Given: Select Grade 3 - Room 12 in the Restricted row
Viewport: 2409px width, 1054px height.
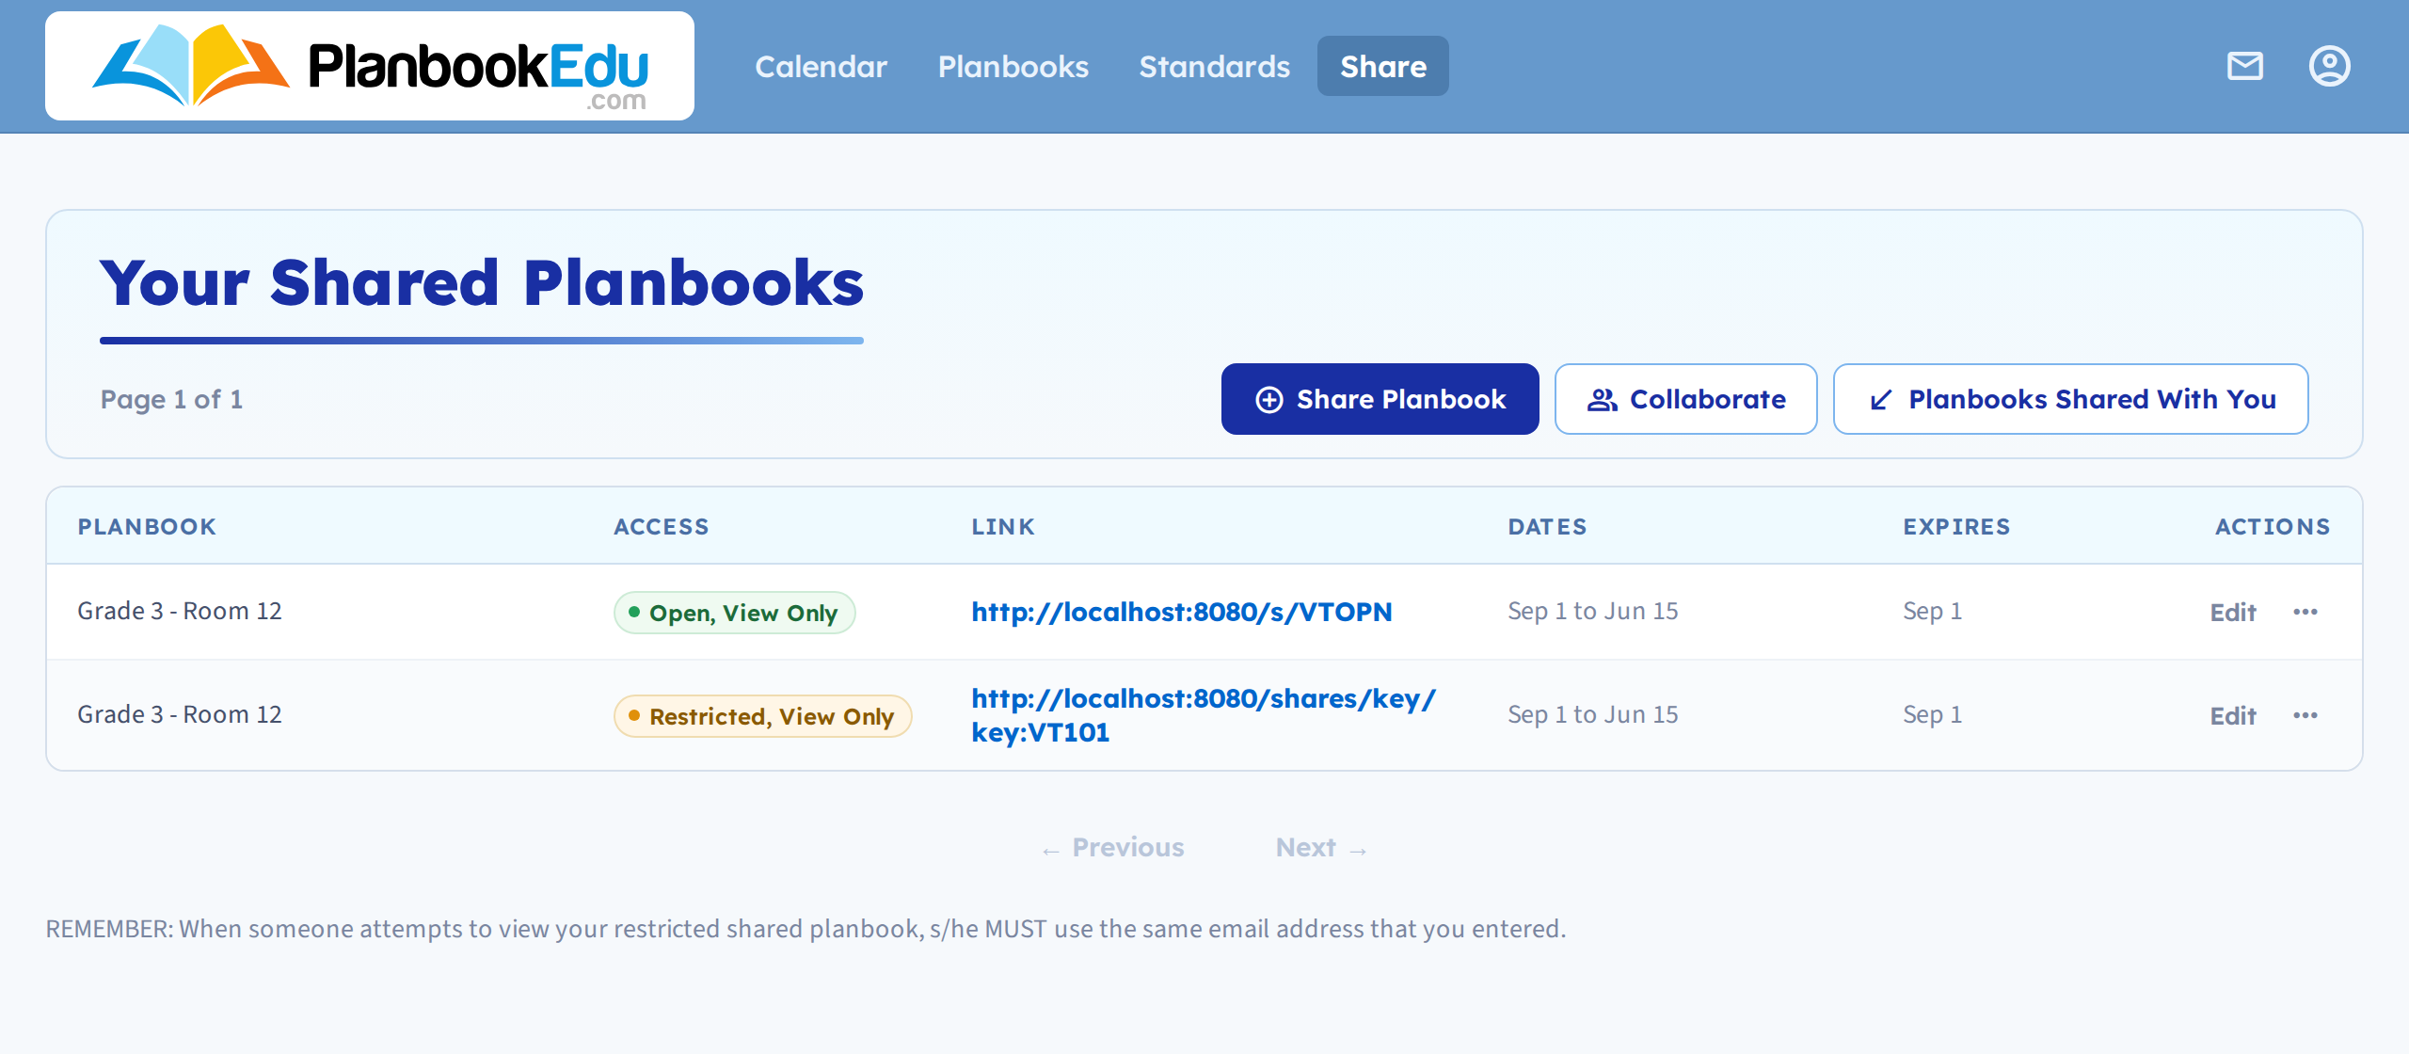Looking at the screenshot, I should pos(180,714).
